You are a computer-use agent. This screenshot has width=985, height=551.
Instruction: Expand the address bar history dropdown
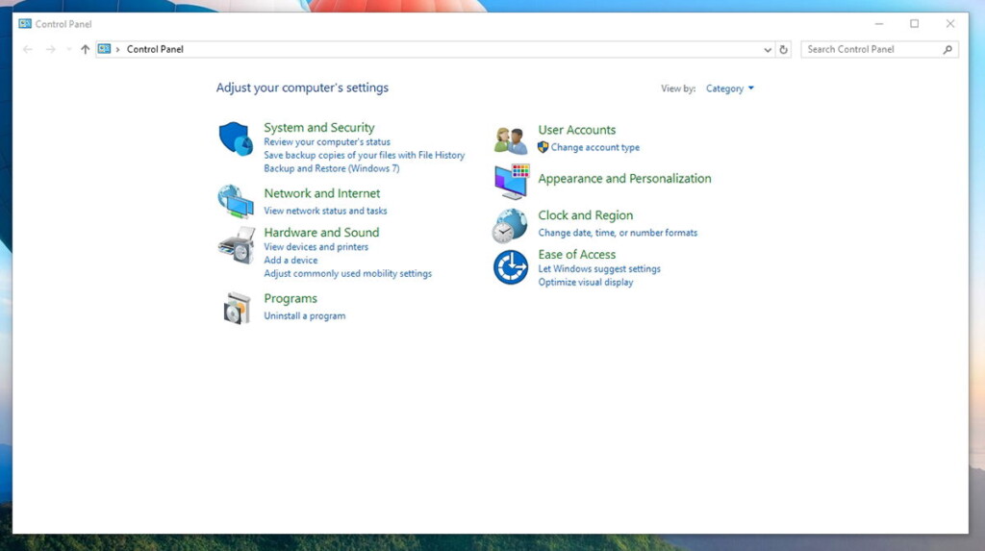(x=768, y=49)
